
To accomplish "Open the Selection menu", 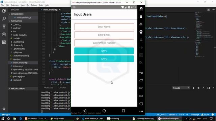I will pos(15,5).
